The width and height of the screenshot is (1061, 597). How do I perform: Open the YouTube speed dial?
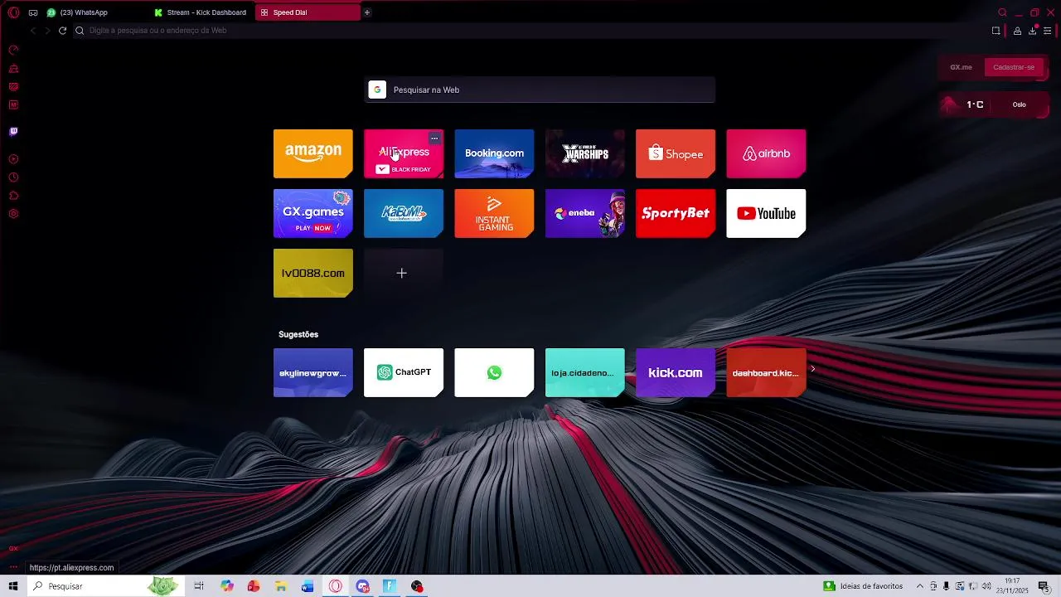pyautogui.click(x=766, y=213)
